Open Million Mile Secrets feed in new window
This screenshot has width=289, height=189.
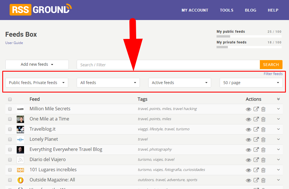(x=256, y=109)
